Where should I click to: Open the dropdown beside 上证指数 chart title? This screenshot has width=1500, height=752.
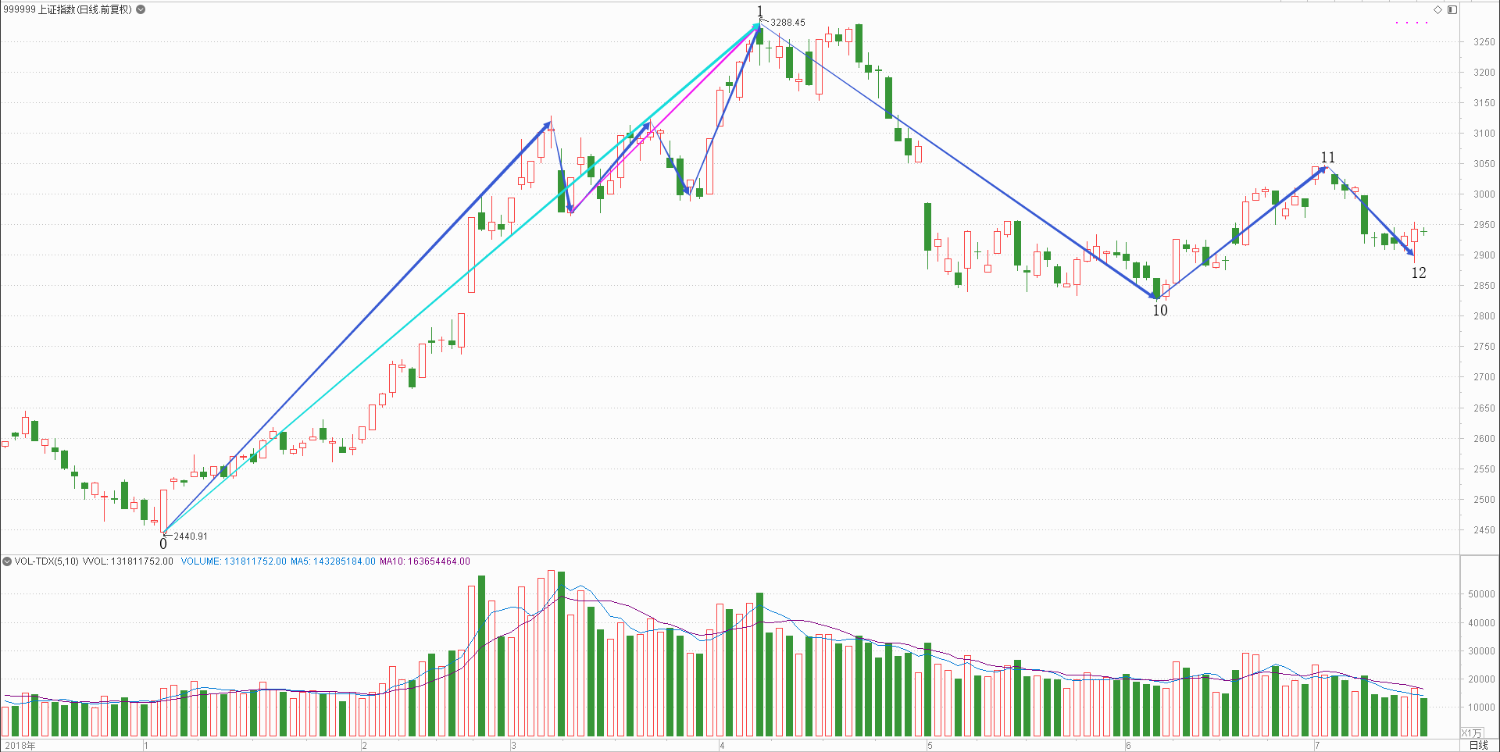click(141, 9)
